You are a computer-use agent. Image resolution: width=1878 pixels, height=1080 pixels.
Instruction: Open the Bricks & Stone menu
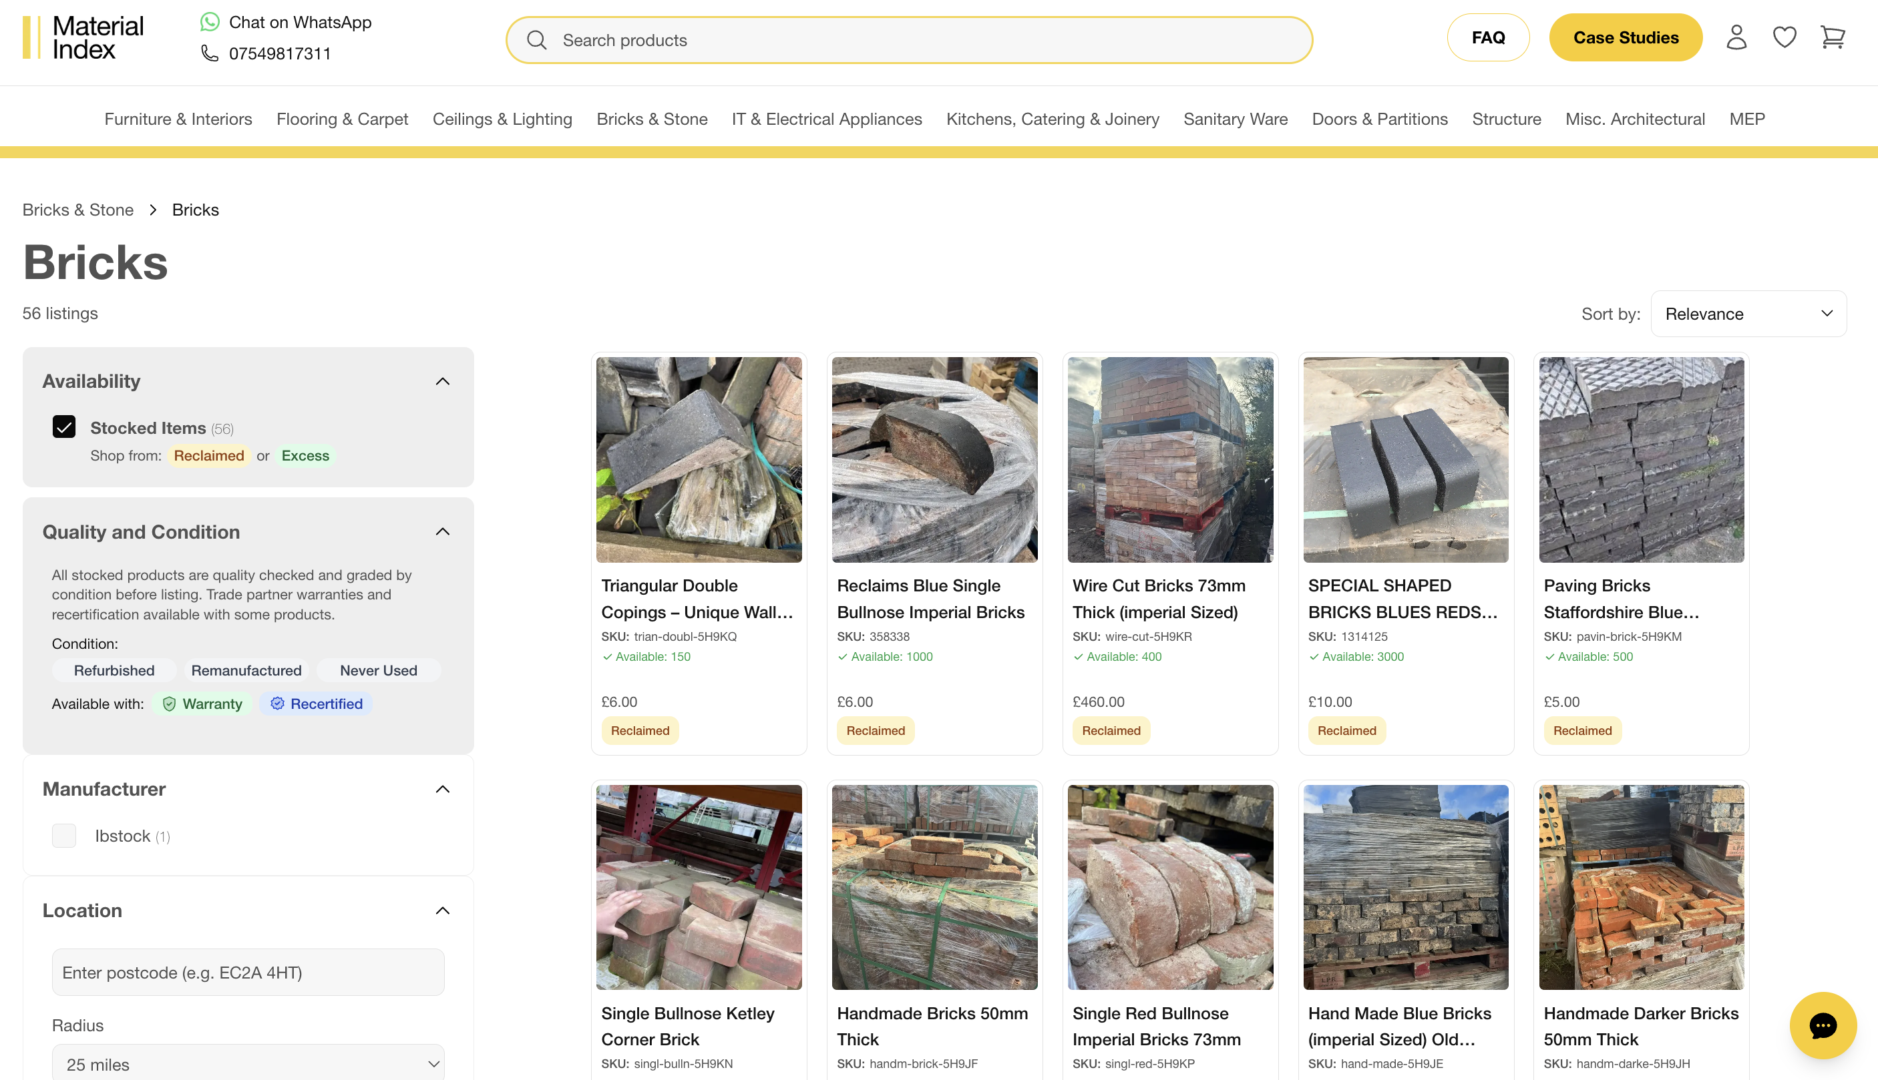pos(651,119)
